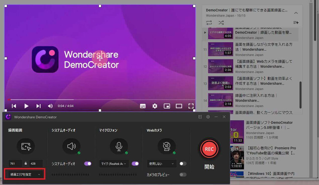Turn off the システムオーディオ switch
This screenshot has height=185, width=319.
[x=88, y=164]
